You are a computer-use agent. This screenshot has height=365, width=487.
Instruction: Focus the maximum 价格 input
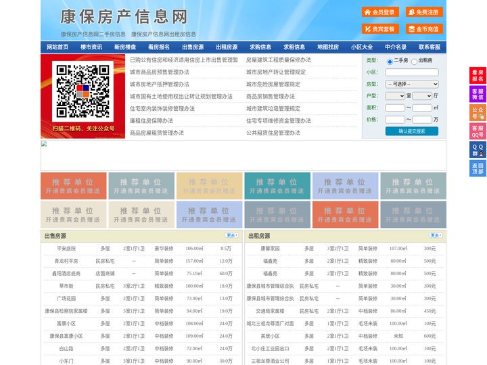(422, 120)
